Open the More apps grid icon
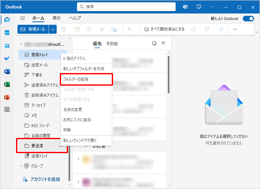The width and height of the screenshot is (260, 189). [x=7, y=109]
